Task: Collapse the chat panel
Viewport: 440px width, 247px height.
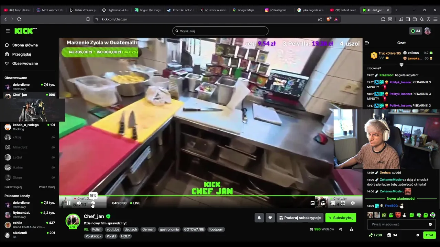Action: [367, 43]
